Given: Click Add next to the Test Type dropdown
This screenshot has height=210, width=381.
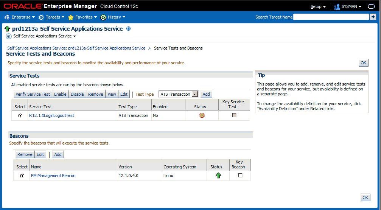Looking at the screenshot, I should [206, 94].
